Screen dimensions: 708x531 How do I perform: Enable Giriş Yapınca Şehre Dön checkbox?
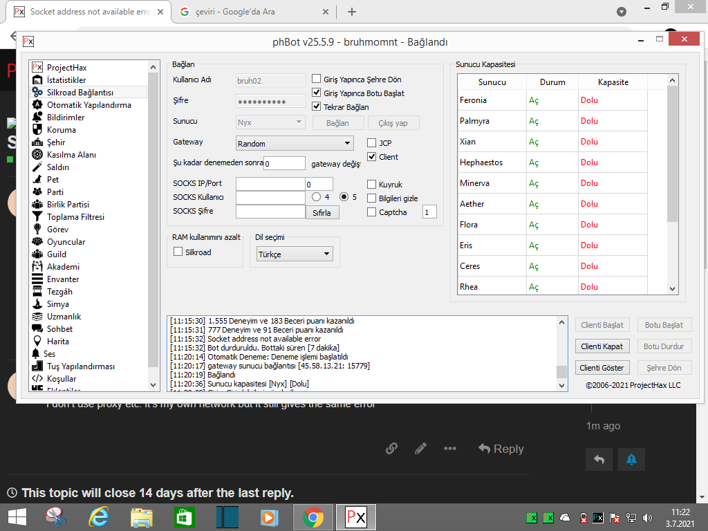pos(317,80)
